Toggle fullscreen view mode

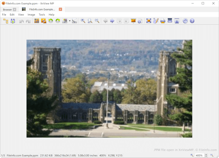(x=149, y=21)
